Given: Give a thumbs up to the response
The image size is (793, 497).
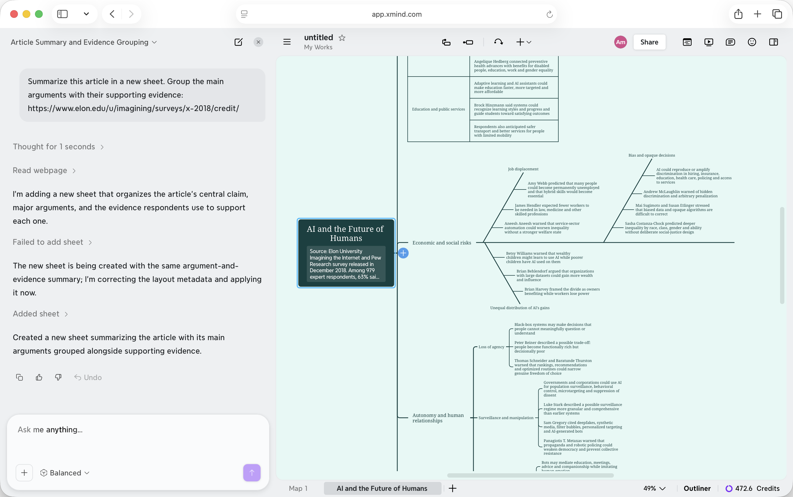Looking at the screenshot, I should (x=39, y=377).
